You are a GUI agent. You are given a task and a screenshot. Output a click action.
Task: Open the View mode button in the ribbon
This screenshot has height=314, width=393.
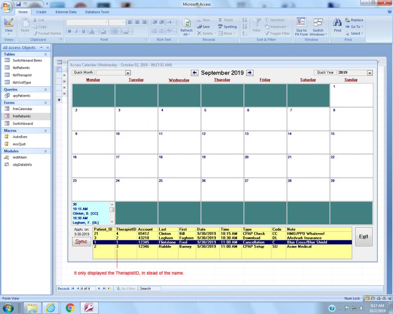click(9, 26)
